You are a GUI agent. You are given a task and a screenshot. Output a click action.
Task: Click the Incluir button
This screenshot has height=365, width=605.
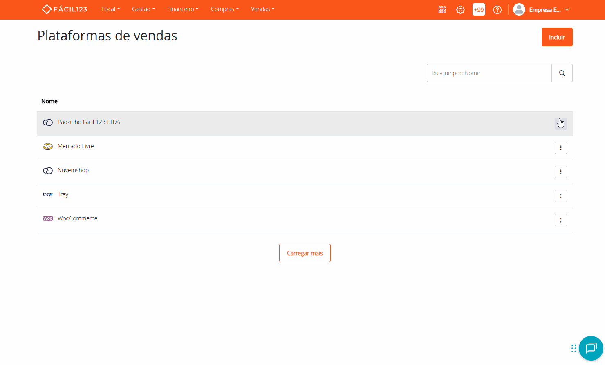[557, 37]
